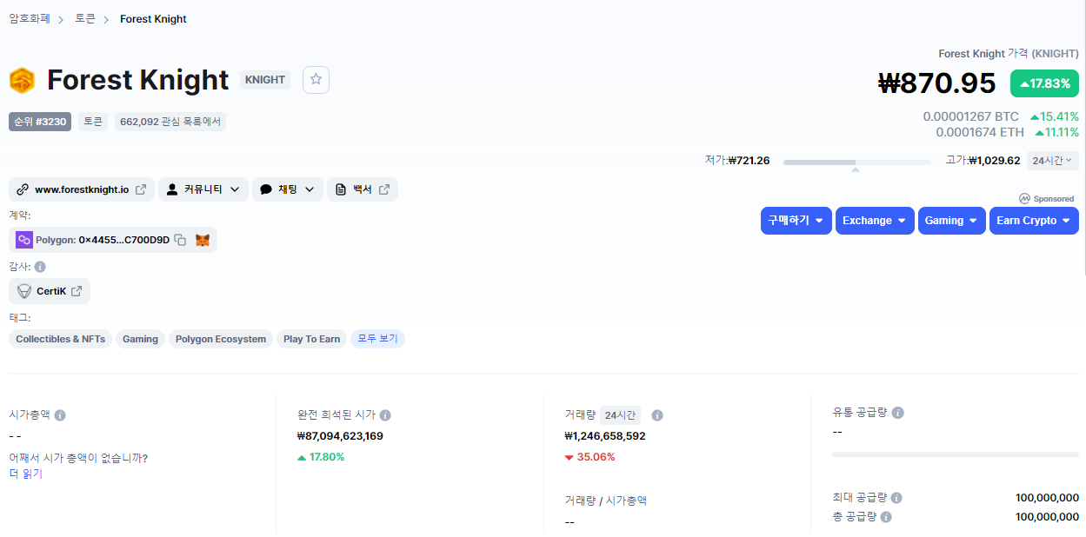Click the red 35.06% volume change
1086x537 pixels.
coord(590,457)
